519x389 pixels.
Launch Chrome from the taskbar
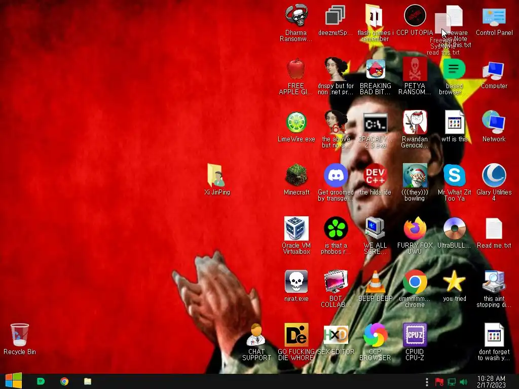pos(64,381)
